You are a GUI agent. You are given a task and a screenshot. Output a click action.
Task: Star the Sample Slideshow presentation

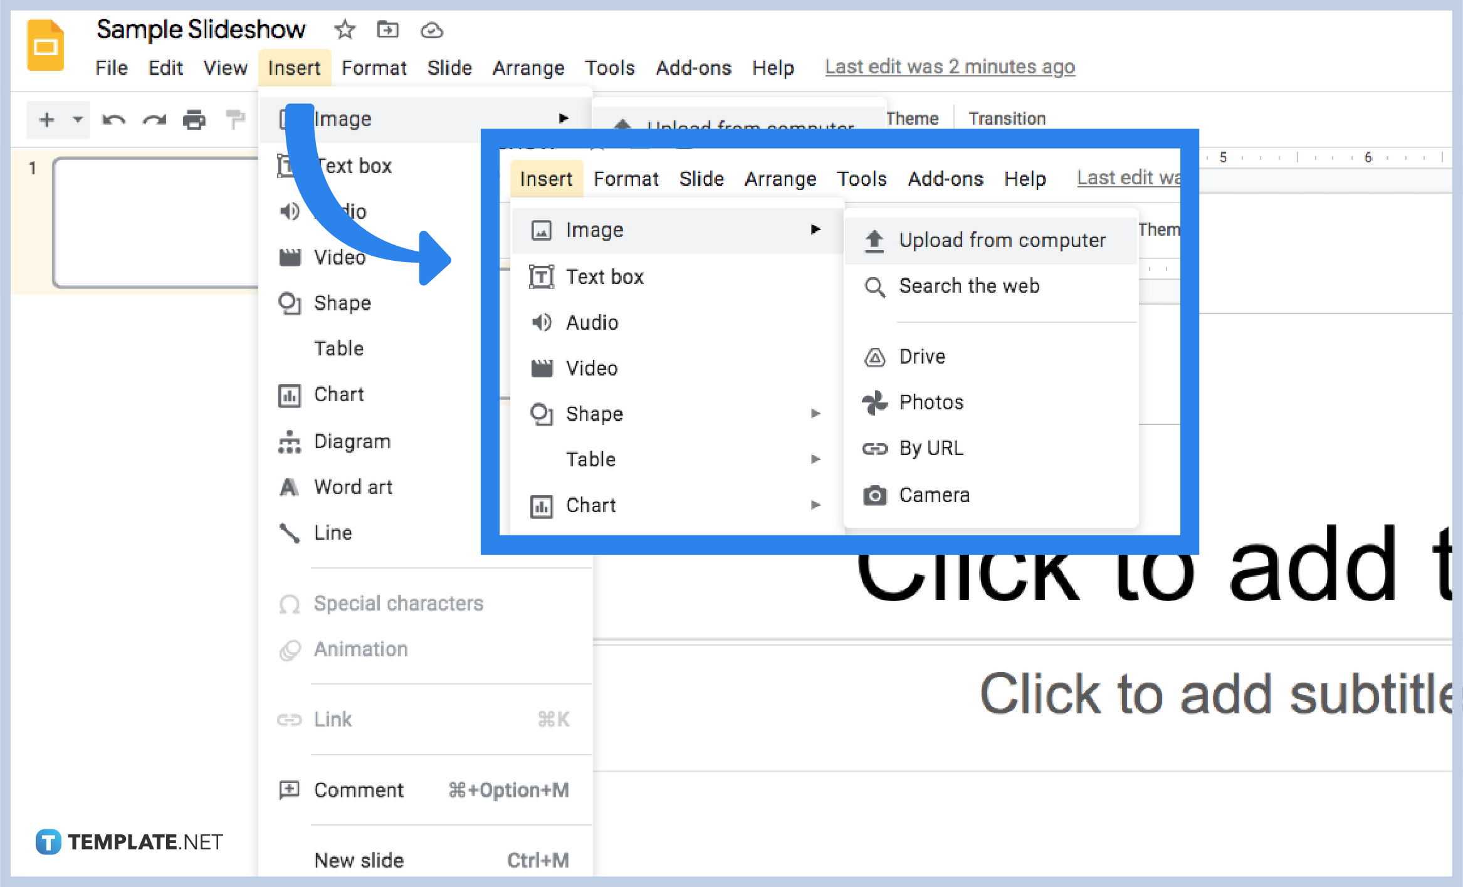click(345, 29)
